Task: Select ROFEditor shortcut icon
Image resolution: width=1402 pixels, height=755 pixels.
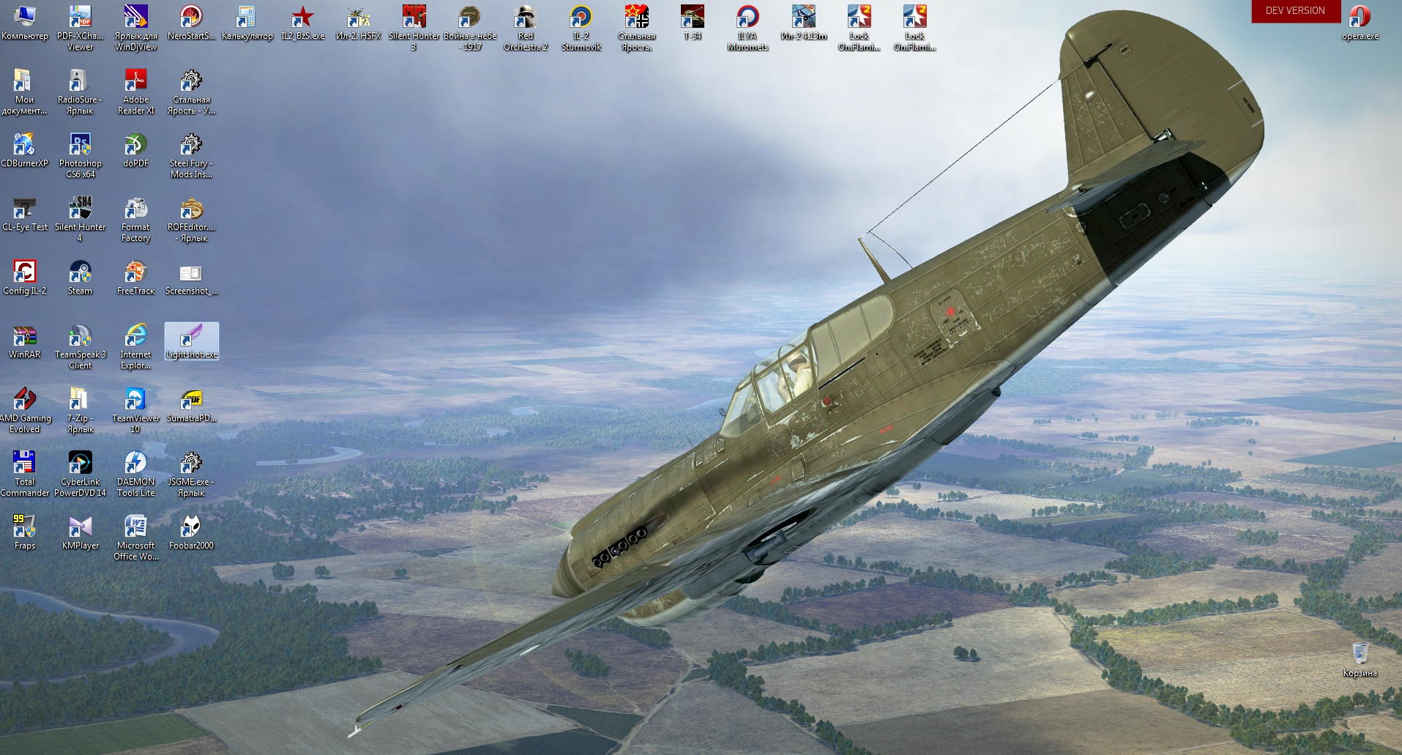Action: tap(191, 218)
